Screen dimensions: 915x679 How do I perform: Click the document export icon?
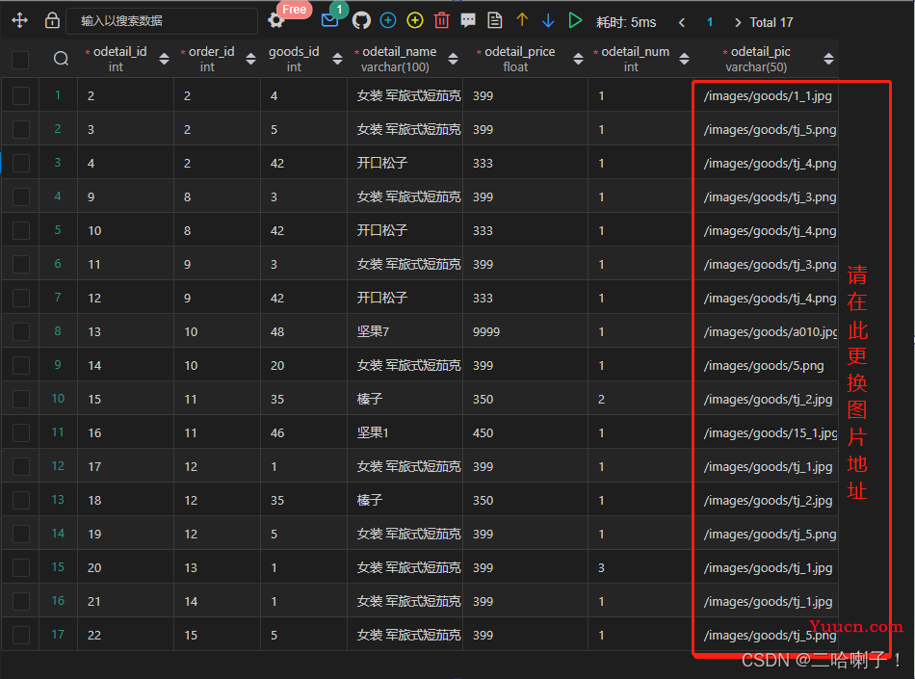click(x=495, y=21)
